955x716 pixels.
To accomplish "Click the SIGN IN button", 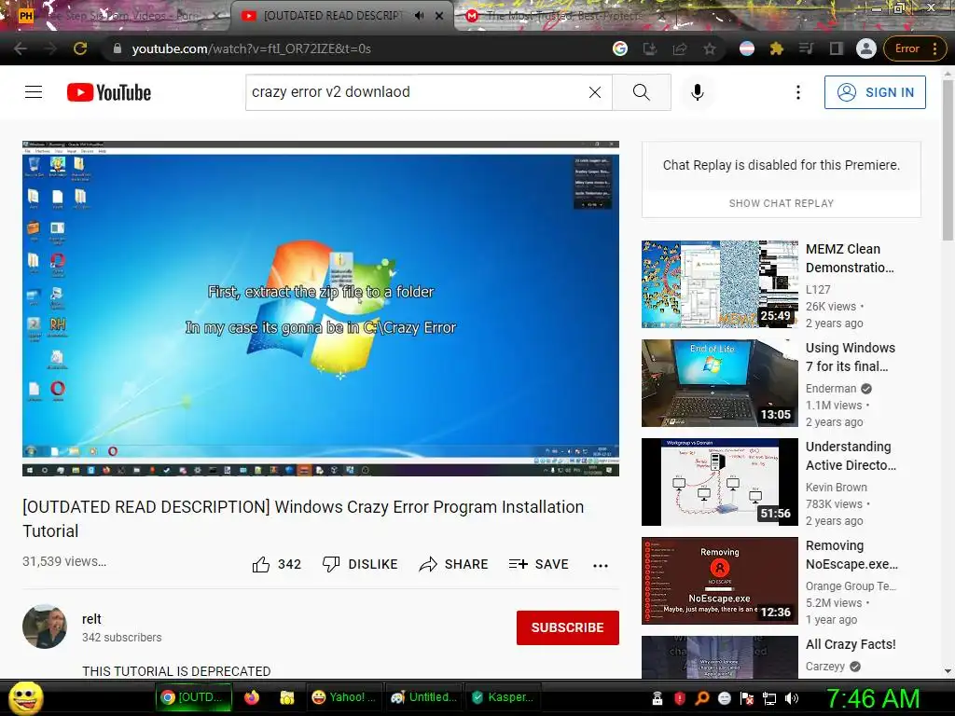I will (x=875, y=92).
